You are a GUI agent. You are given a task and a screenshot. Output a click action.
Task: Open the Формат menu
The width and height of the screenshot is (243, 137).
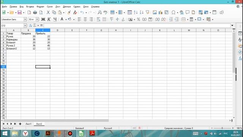(x=40, y=6)
